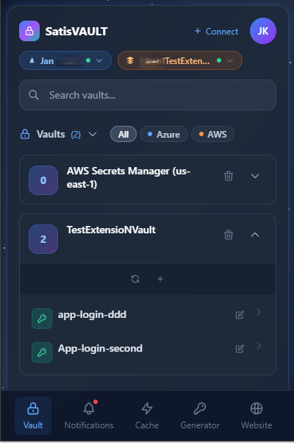Focus the Search vaults field
Viewport: 294px width, 443px height.
(148, 95)
